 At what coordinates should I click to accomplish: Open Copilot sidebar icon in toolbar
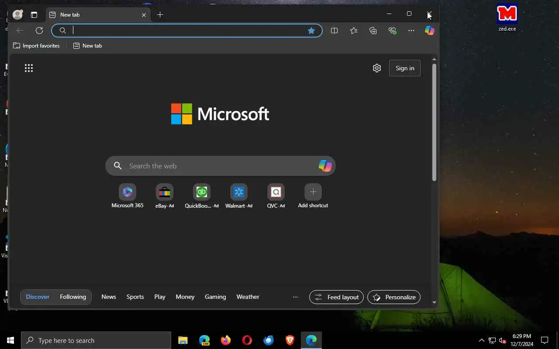430,31
